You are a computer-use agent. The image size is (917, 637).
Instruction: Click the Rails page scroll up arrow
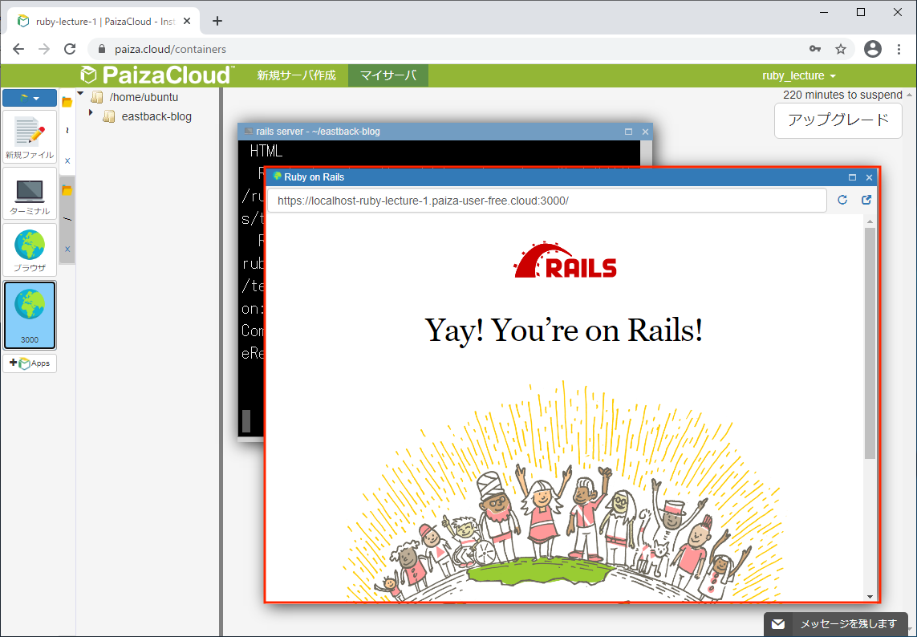tap(870, 221)
